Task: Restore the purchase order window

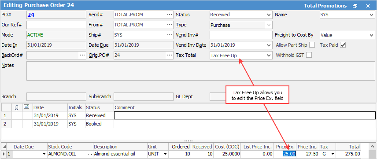Action: pyautogui.click(x=355, y=6)
